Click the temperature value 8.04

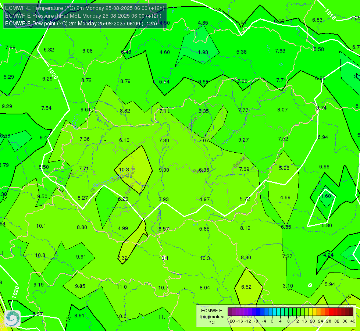pos(205,288)
